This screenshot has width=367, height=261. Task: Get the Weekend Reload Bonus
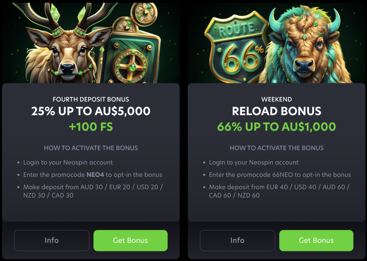point(316,241)
